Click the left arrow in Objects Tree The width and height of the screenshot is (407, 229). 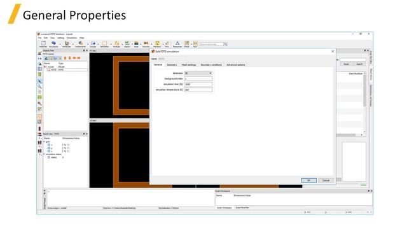(74, 58)
